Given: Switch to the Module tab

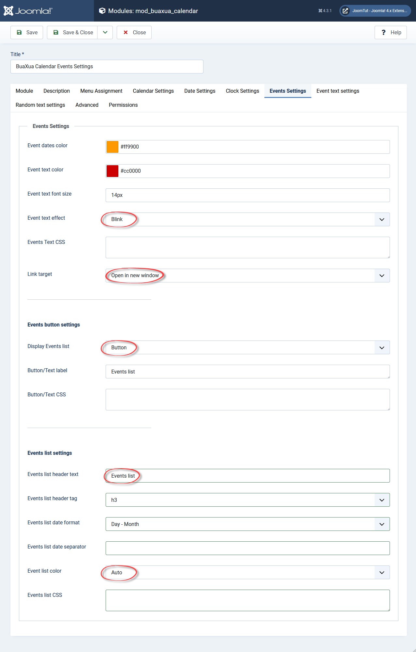Looking at the screenshot, I should tap(24, 91).
